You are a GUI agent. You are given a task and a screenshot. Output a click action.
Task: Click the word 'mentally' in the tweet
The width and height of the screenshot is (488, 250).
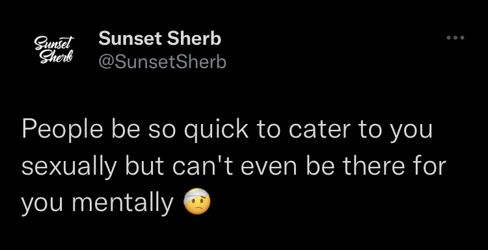122,203
